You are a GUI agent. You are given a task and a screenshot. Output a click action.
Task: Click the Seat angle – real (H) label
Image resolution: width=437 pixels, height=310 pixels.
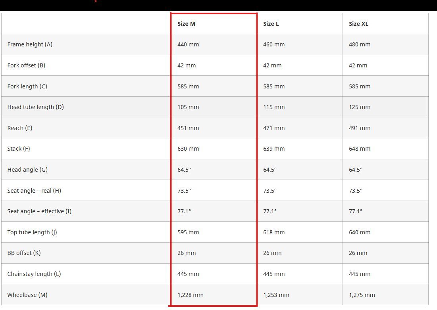tap(34, 191)
